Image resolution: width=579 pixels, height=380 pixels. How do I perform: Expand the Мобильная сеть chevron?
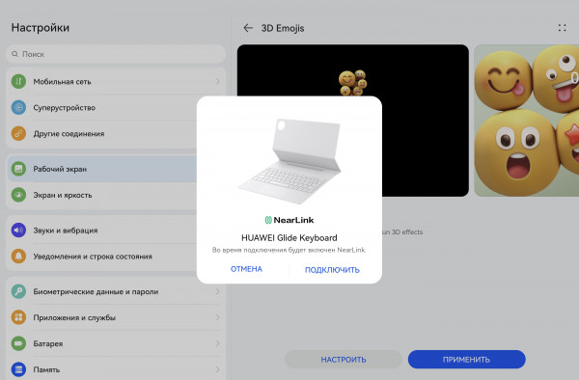pos(217,81)
